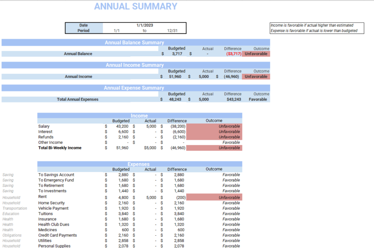The height and width of the screenshot is (248, 374).
Task: Select the Interest budgeted value 6,600
Action: 123,131
